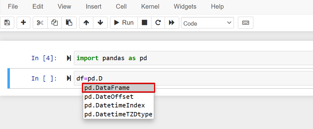This screenshot has width=313, height=129.
Task: Select pd.DataFrame from autocomplete list
Action: [x=119, y=88]
